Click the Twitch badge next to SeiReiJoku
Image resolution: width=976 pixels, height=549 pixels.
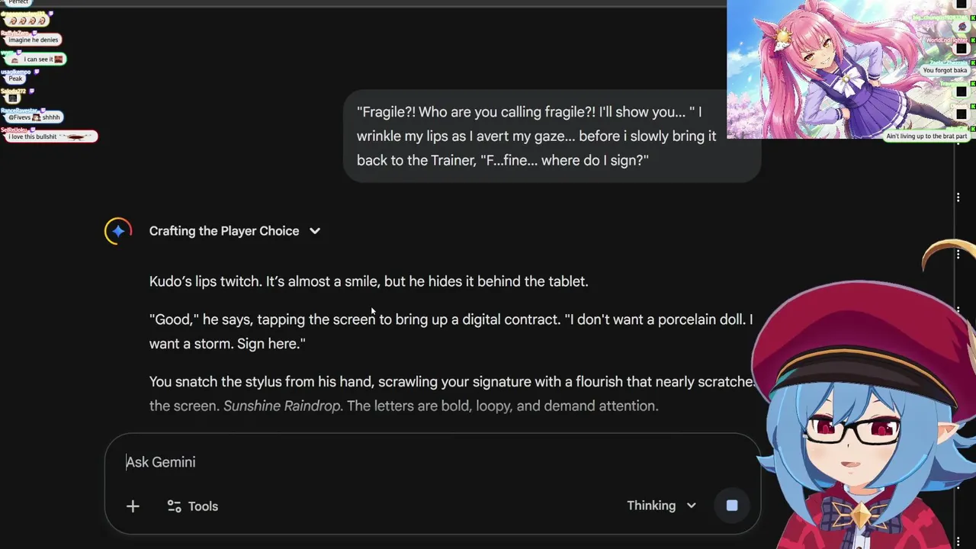(33, 129)
